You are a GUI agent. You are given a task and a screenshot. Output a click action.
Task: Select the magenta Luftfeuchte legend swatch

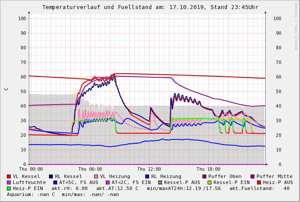pyautogui.click(x=9, y=182)
